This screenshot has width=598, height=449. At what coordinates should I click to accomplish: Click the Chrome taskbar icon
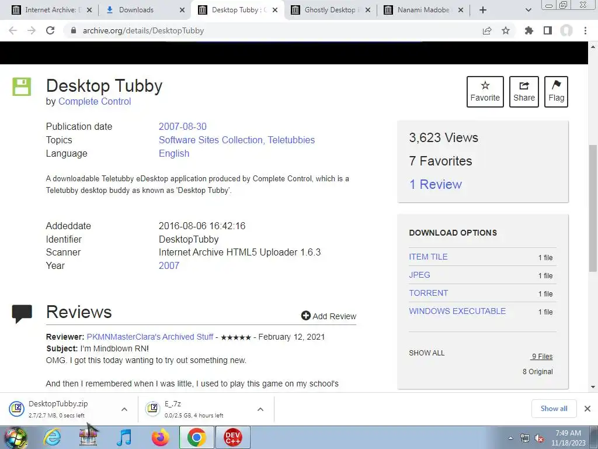pyautogui.click(x=196, y=437)
